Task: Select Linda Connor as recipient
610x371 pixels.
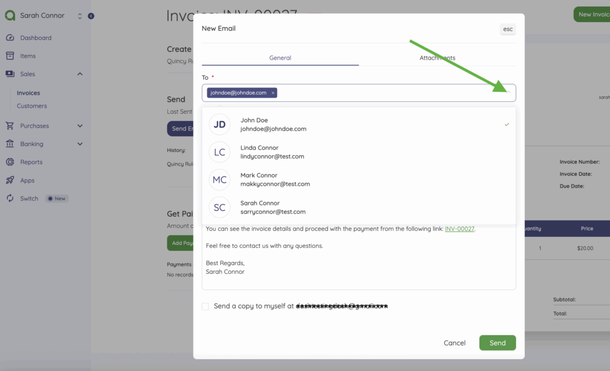Action: pos(359,152)
